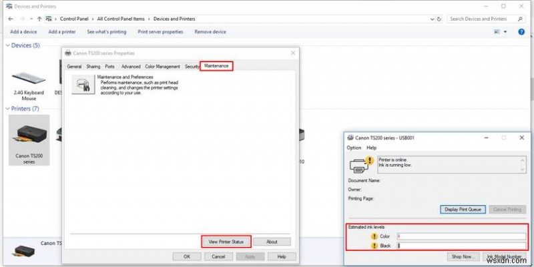Collapse the Printers (7) group
534x267 pixels.
coord(8,109)
